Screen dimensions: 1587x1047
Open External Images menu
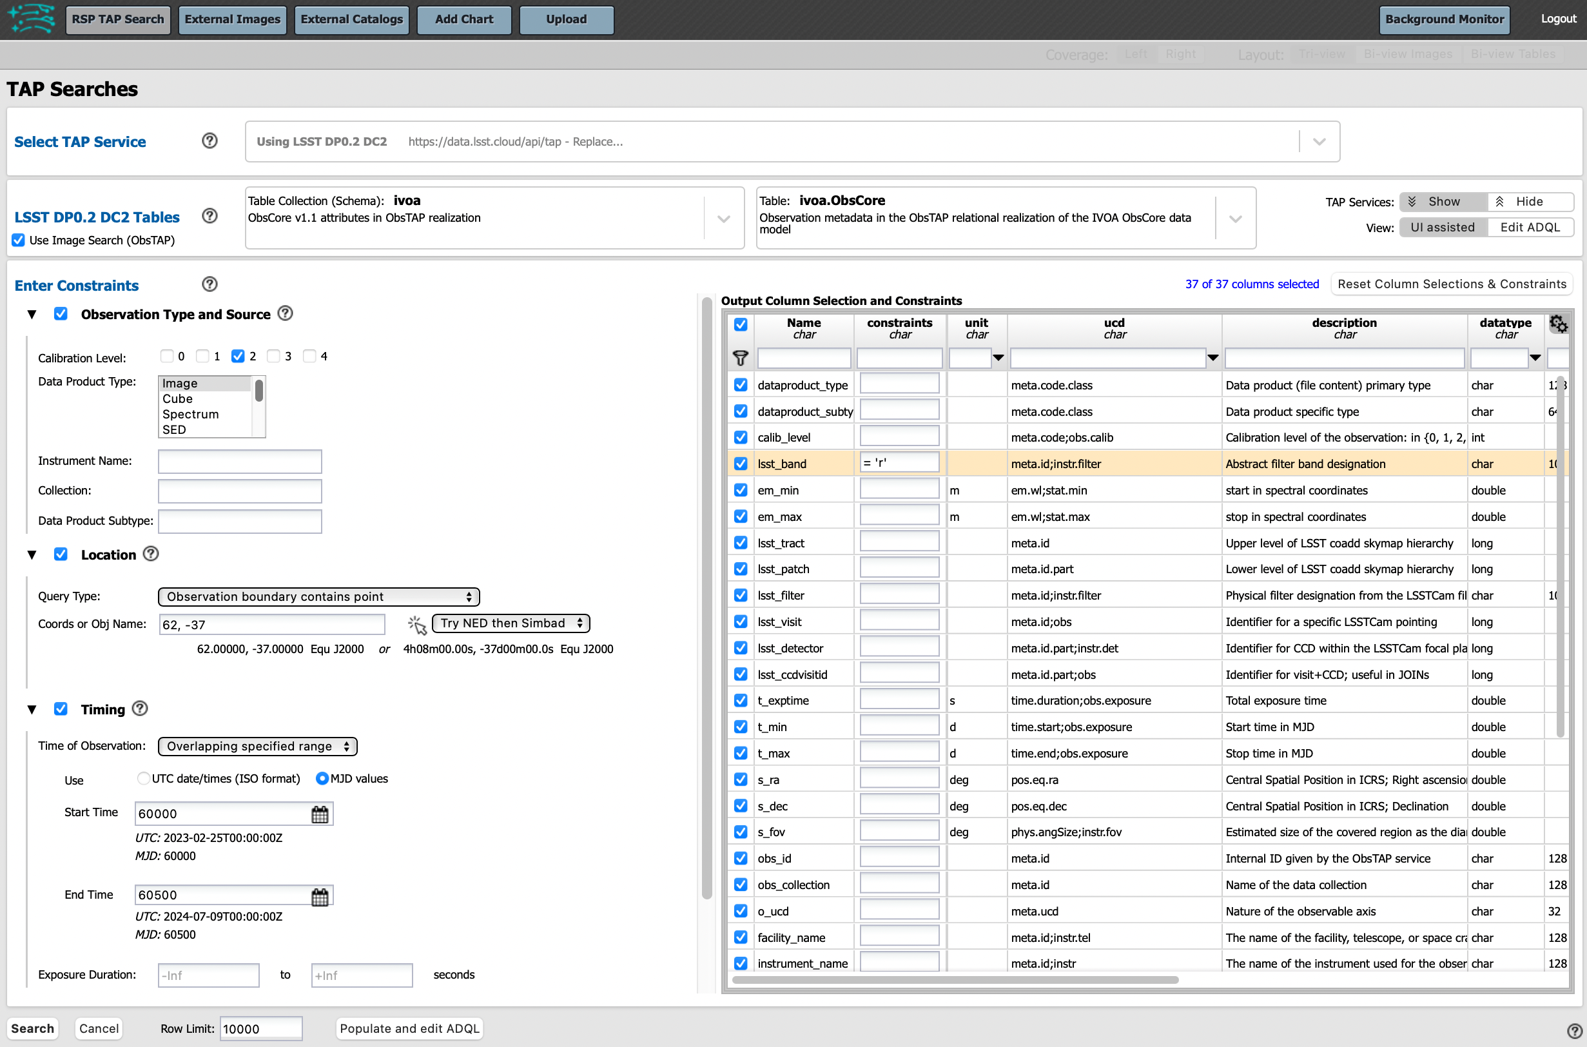point(232,19)
